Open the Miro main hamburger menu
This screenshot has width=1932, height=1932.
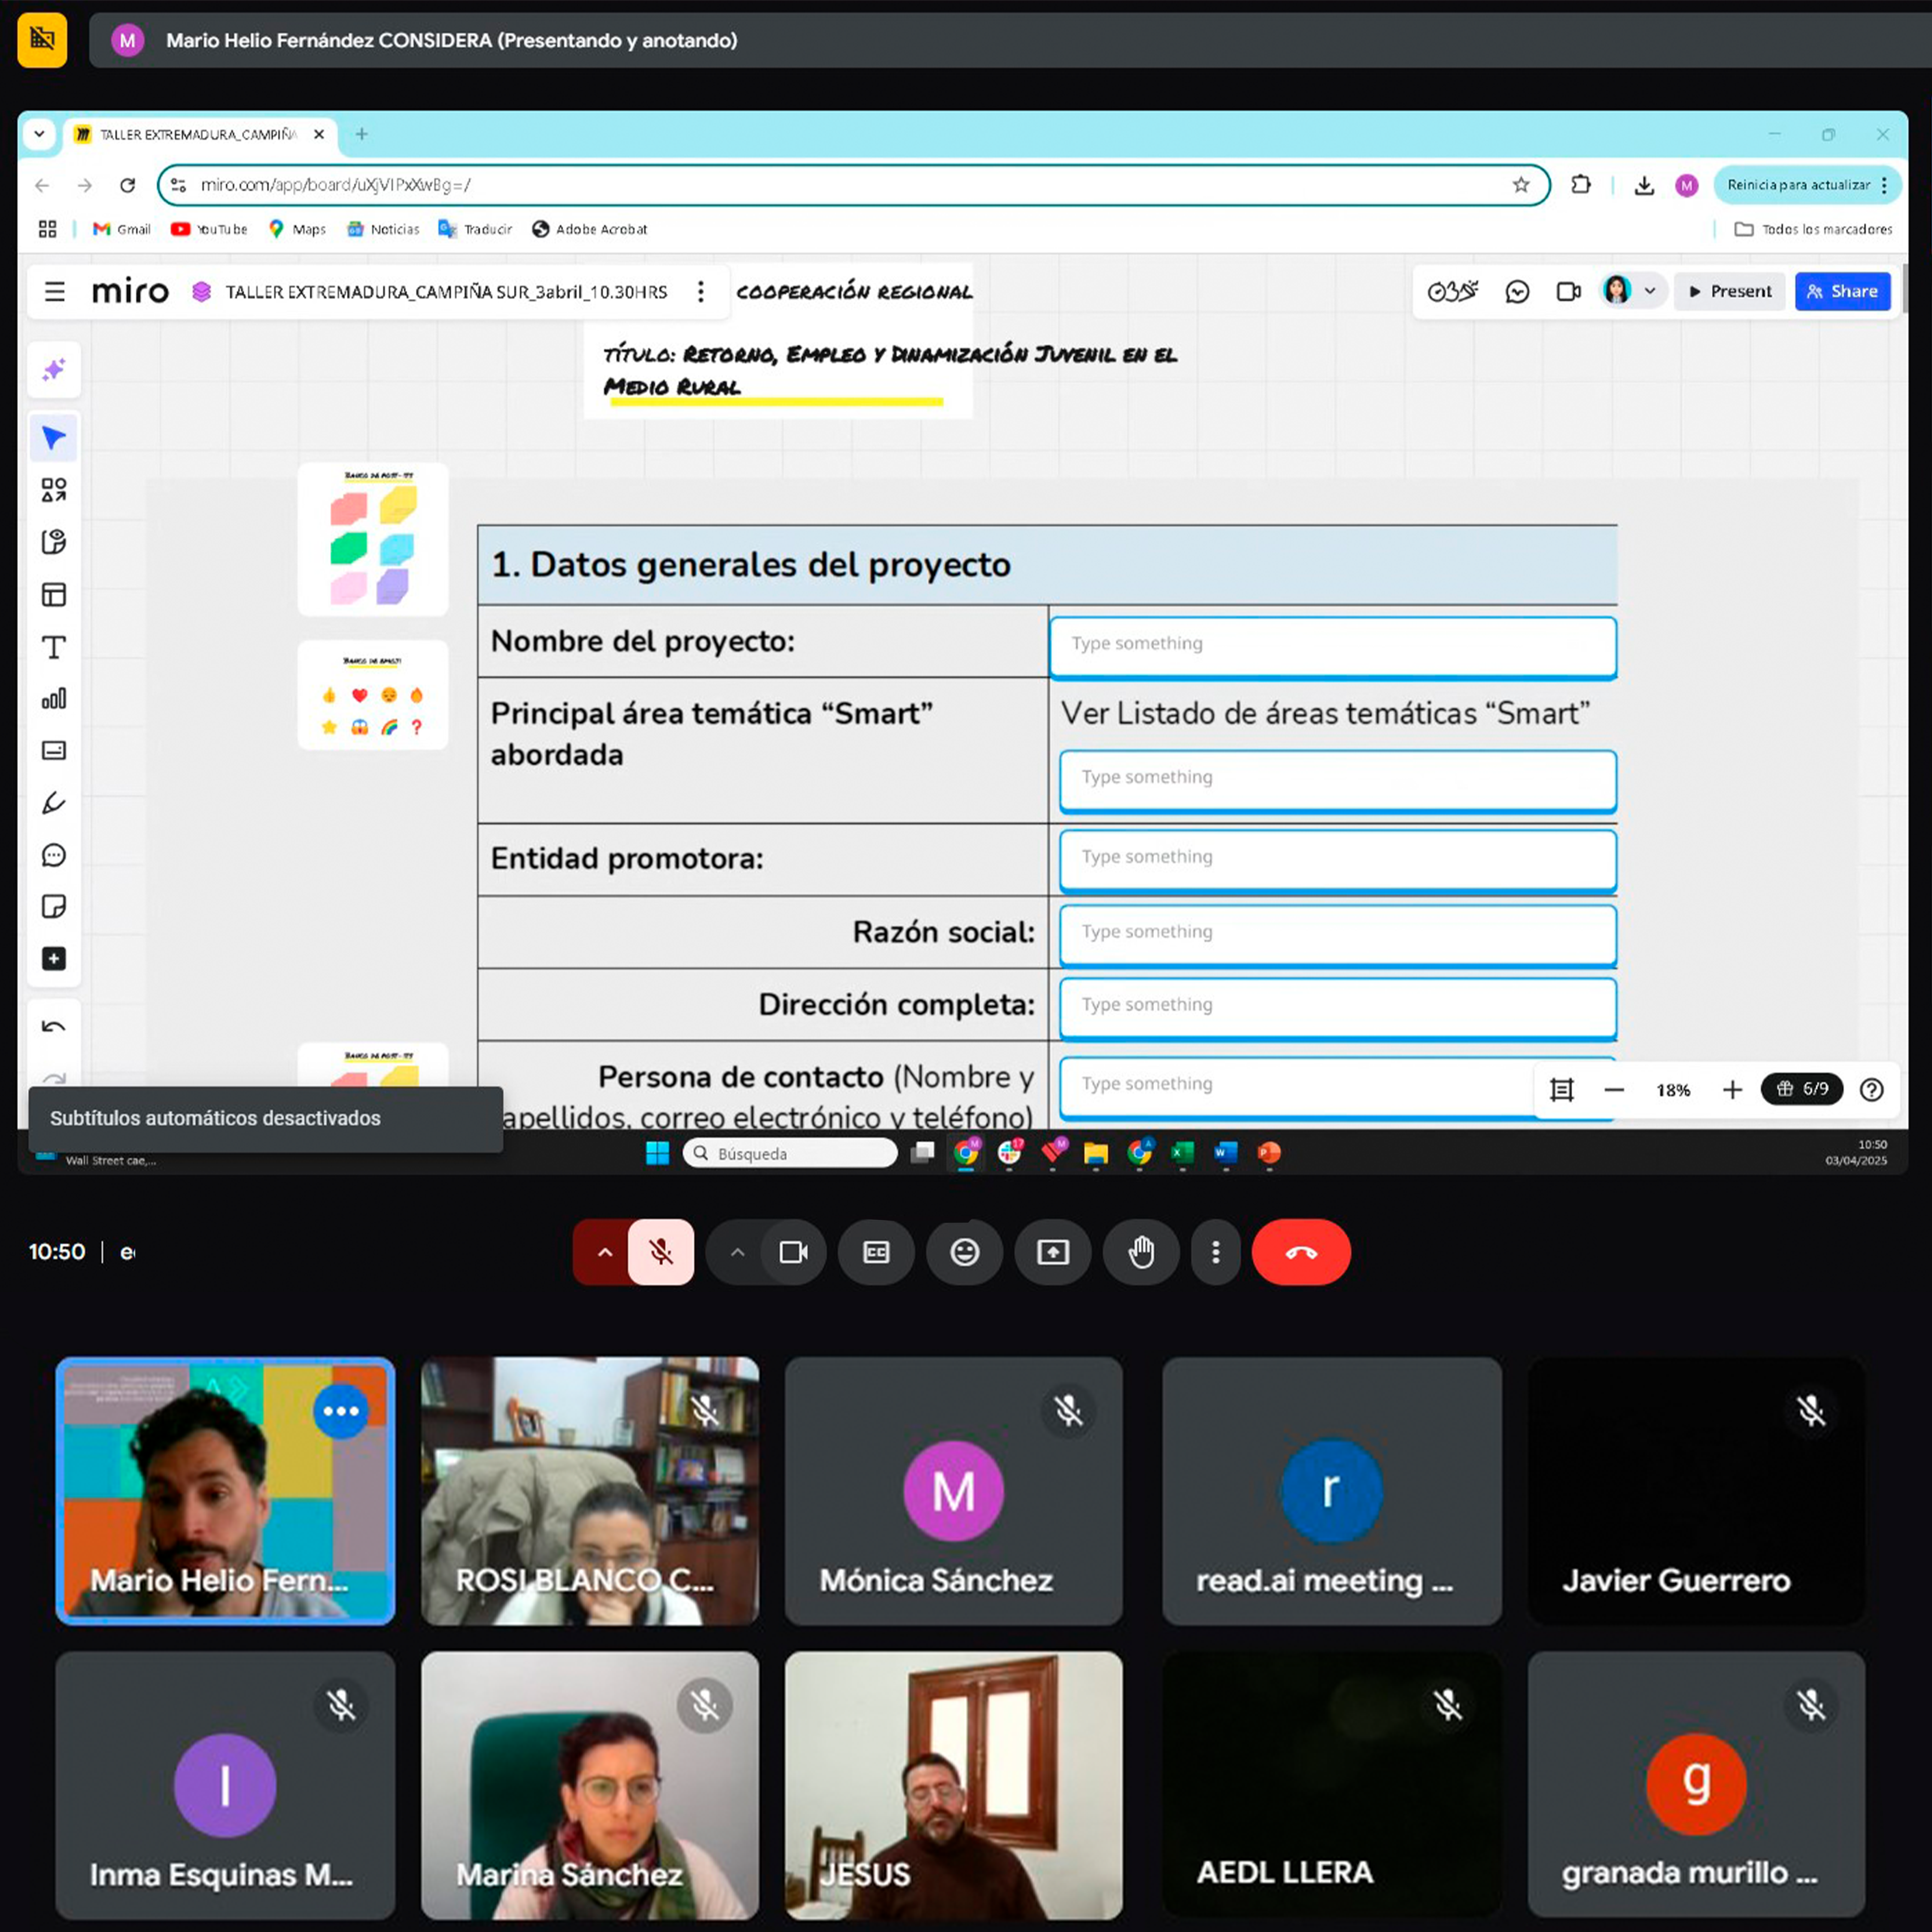[55, 291]
